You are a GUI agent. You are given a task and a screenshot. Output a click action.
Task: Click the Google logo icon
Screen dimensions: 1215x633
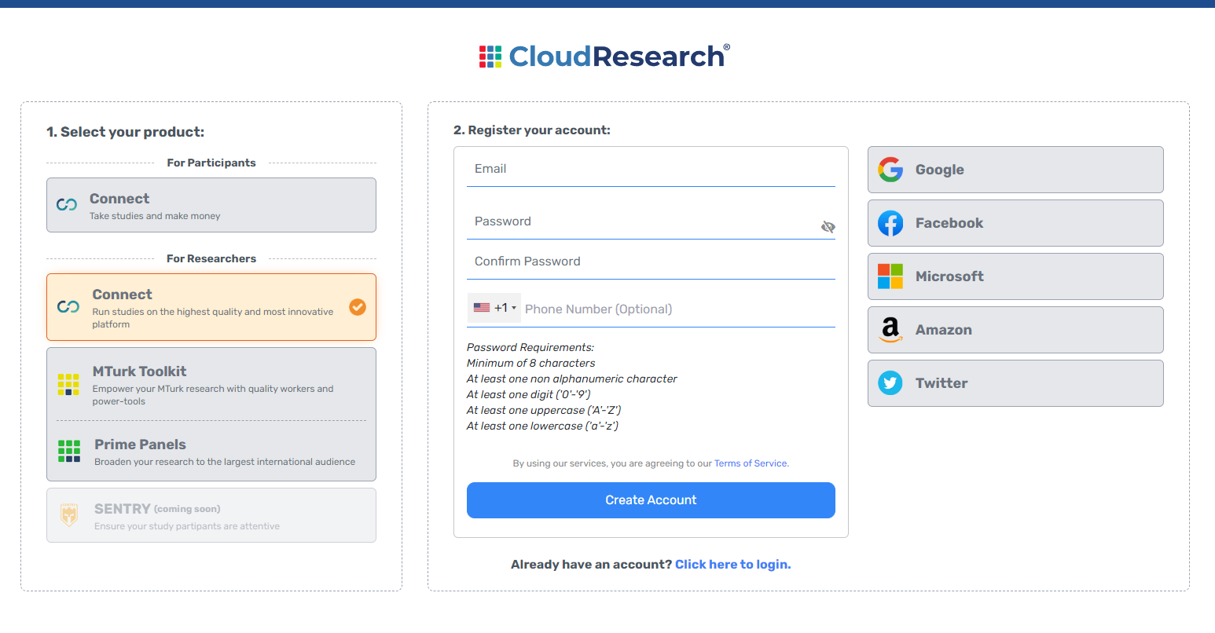tap(890, 170)
